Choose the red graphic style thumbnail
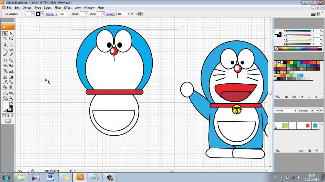Image resolution: width=325 pixels, height=182 pixels. tap(308, 126)
